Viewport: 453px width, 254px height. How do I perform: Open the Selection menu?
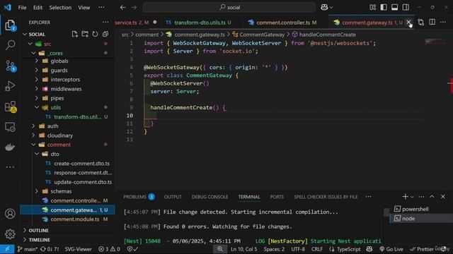pos(60,8)
